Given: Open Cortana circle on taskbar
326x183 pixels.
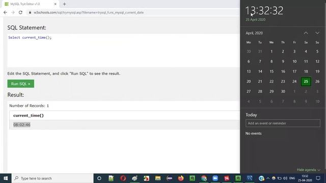Looking at the screenshot, I should point(99,178).
